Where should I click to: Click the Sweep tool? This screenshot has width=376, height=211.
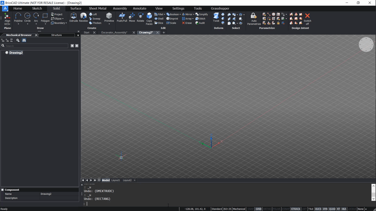[x=94, y=19]
